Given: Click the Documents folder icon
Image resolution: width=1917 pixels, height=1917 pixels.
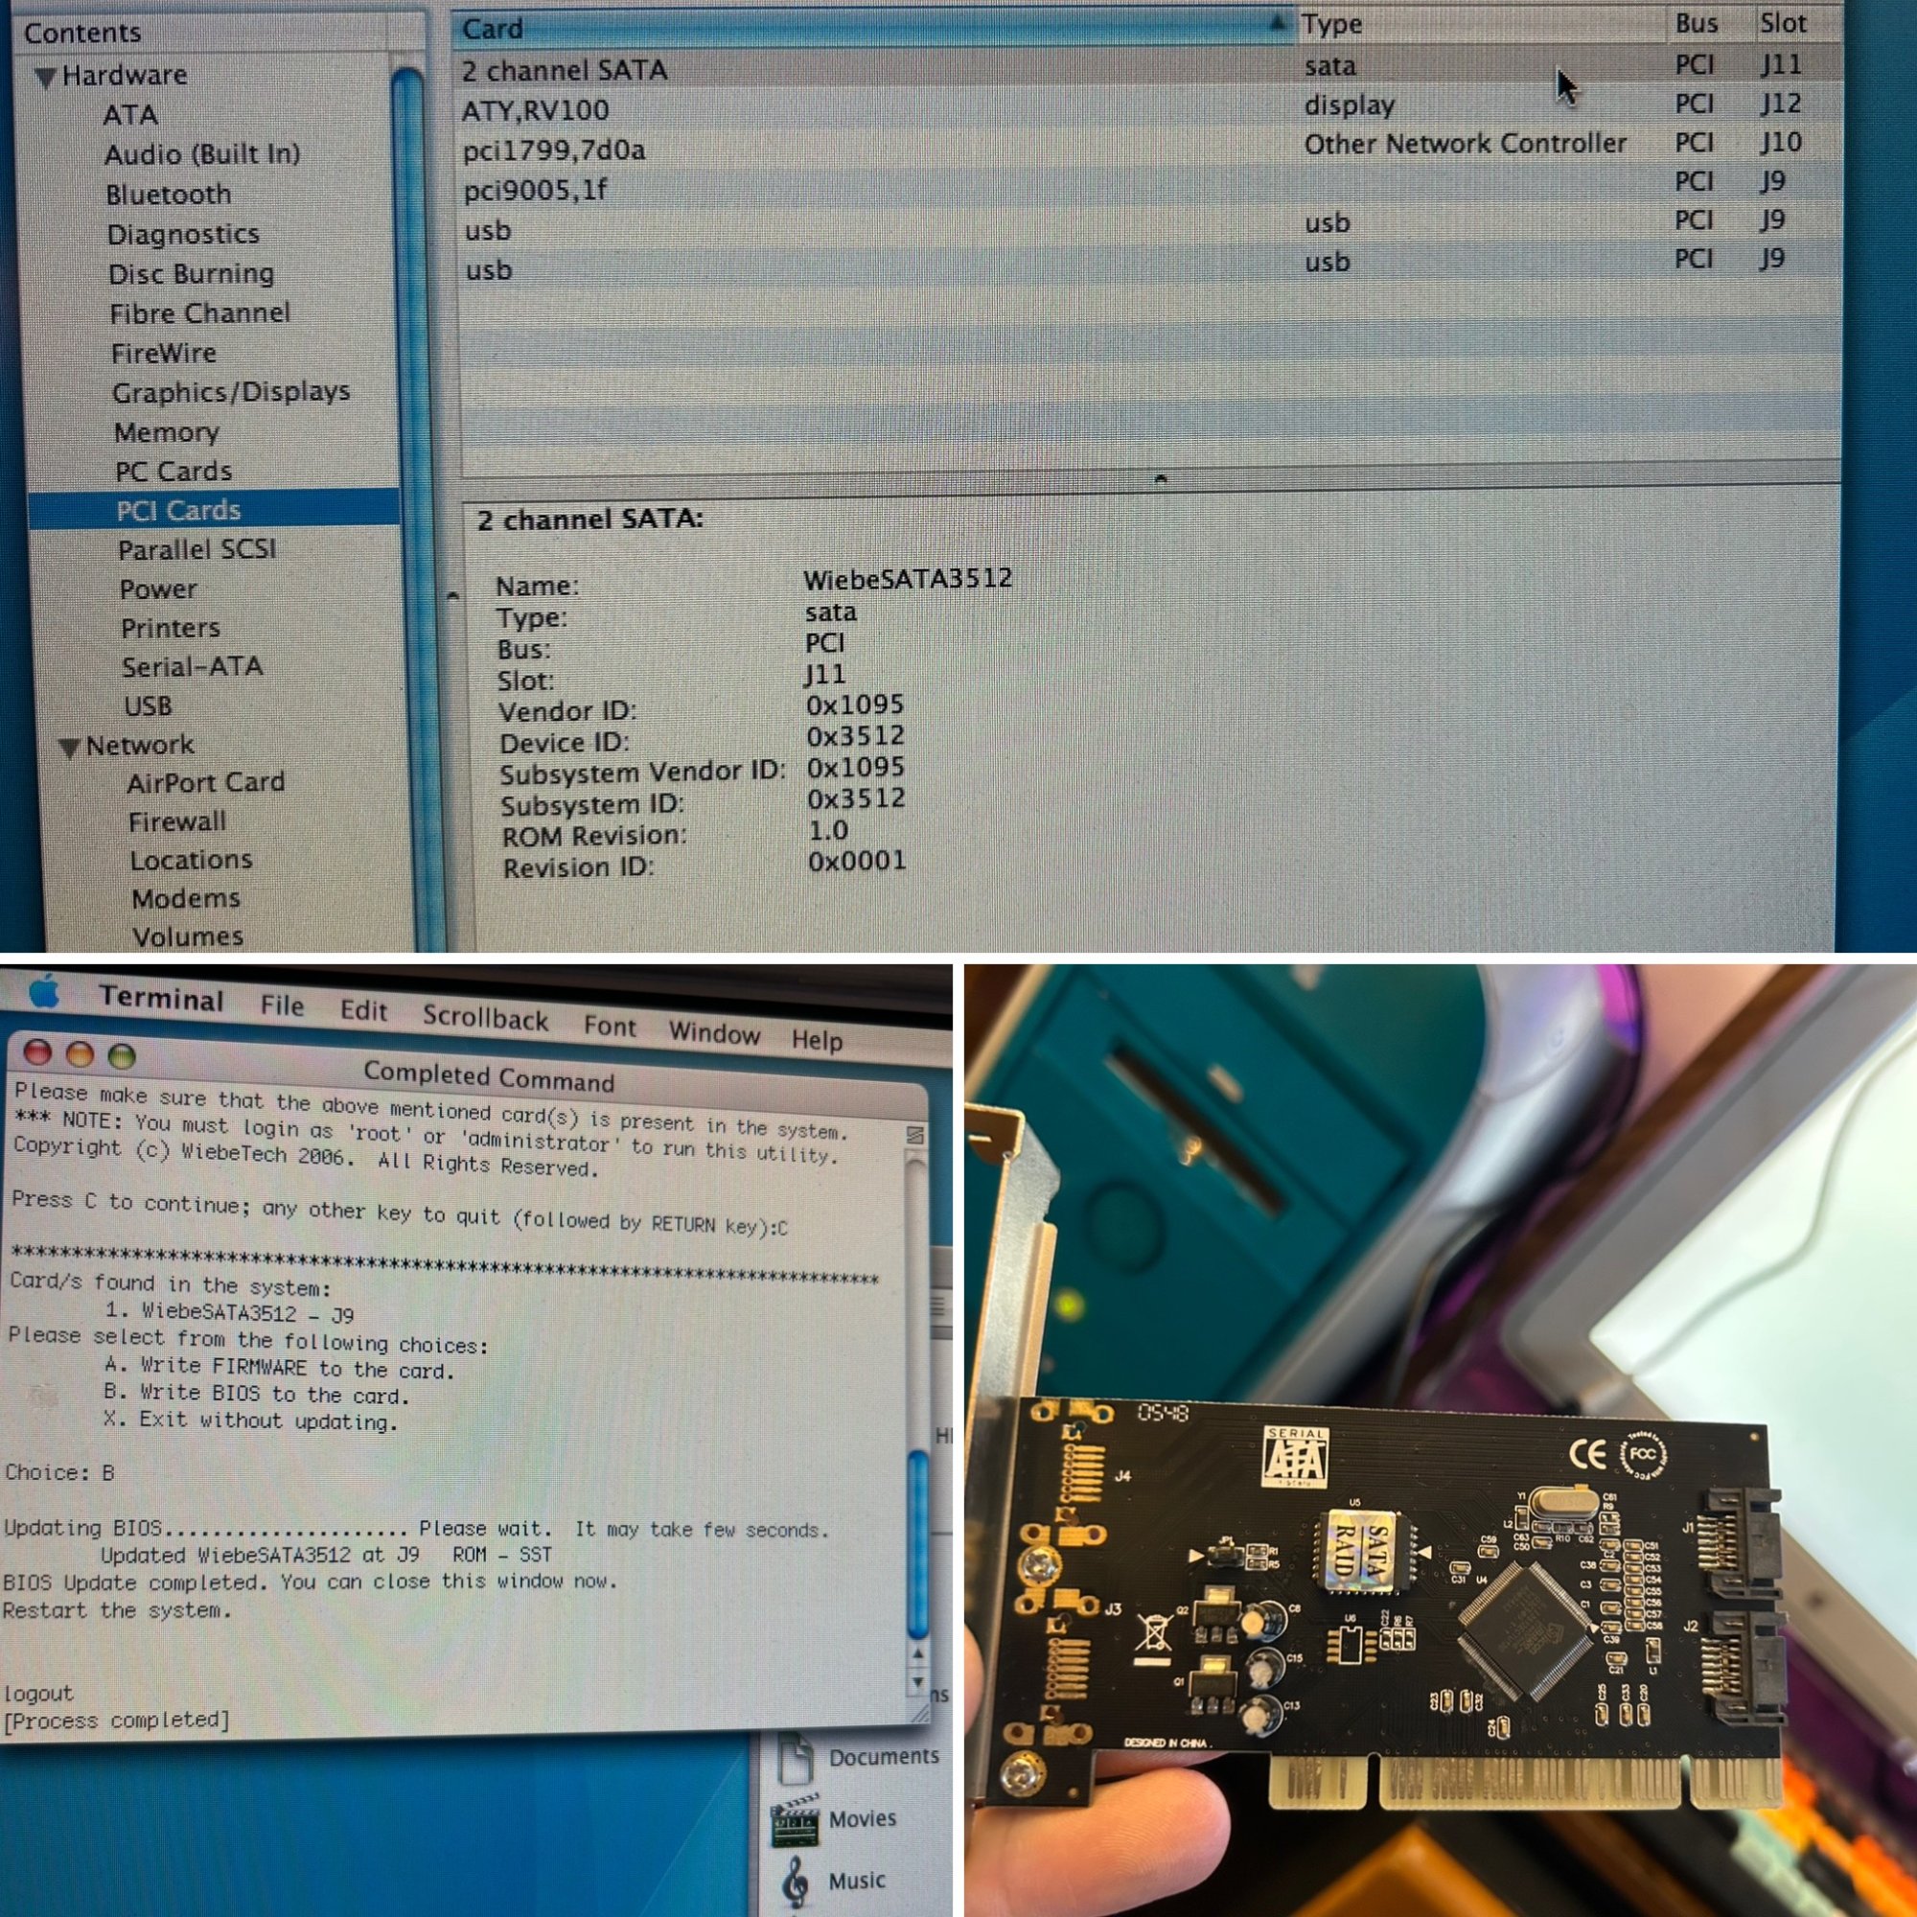Looking at the screenshot, I should coord(796,1756).
